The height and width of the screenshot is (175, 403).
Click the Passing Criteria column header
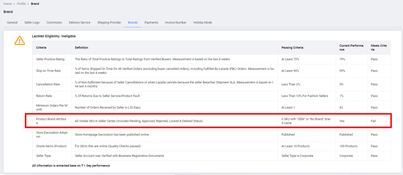coord(292,48)
